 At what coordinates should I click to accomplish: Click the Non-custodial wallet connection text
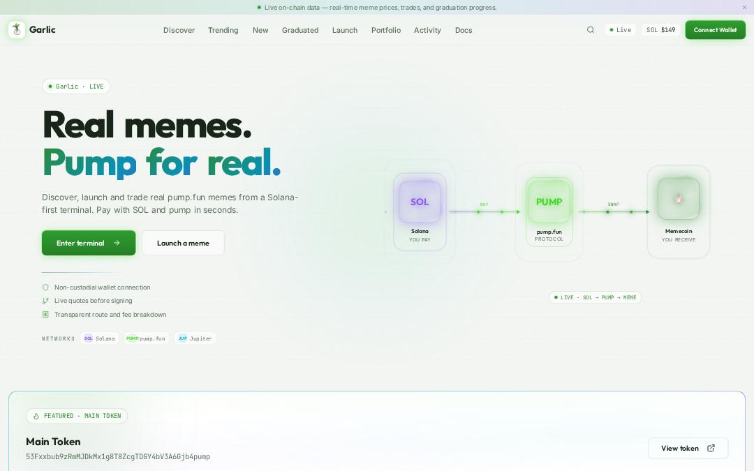(103, 287)
